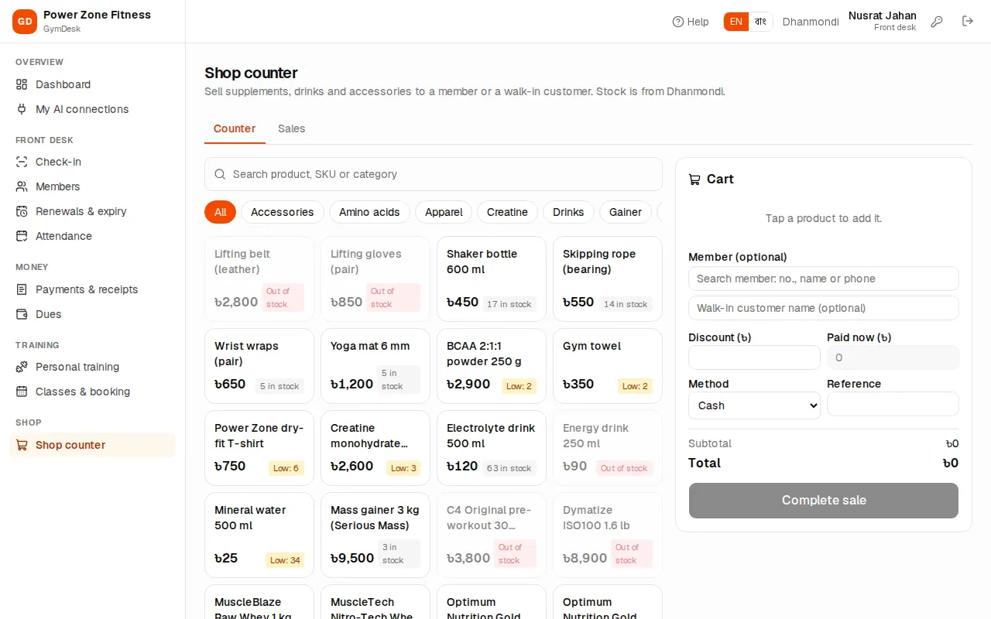Switch to the Counter tab
Viewport: 991px width, 619px height.
tap(235, 128)
